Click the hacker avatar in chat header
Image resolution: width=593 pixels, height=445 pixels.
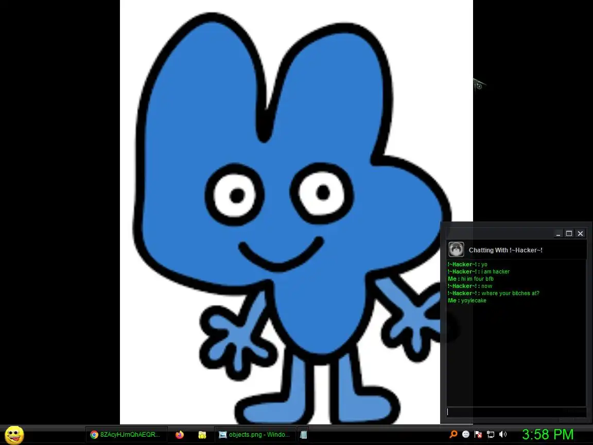click(456, 250)
